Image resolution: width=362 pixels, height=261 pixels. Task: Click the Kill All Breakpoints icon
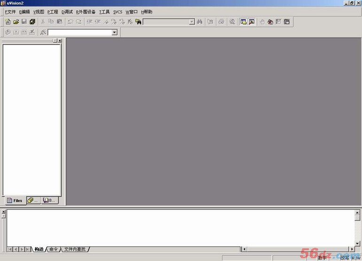coord(270,22)
